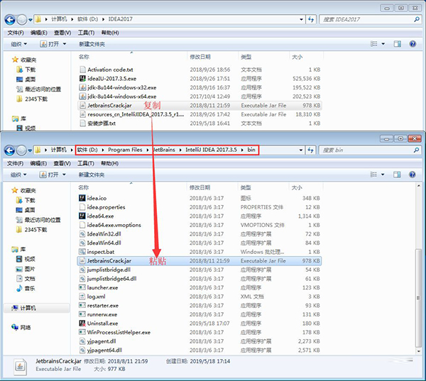Click the idealU-2017.3.5.exe installer icon
This screenshot has width=426, height=381.
click(82, 78)
